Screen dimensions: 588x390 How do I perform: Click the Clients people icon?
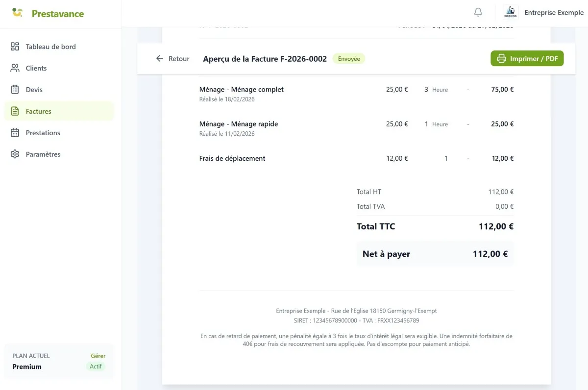(15, 68)
